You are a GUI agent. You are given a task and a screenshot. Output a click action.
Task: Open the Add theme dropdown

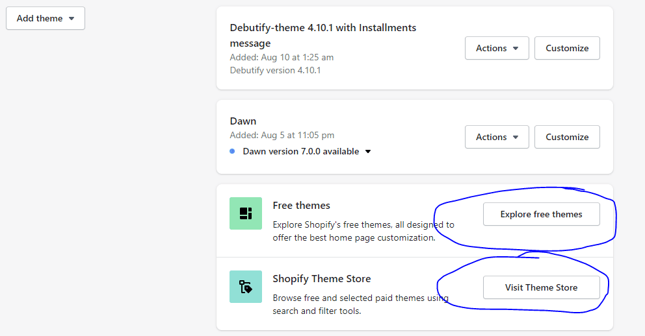[x=46, y=18]
